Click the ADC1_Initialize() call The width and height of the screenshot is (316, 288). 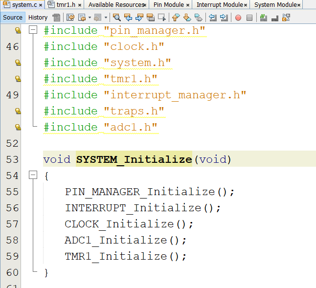126,240
